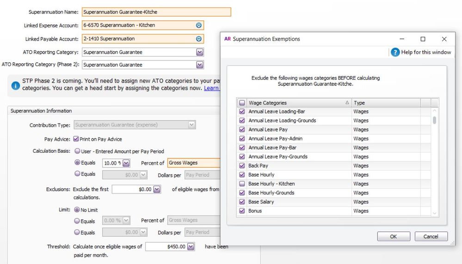Click sort arrow in Wage Categories header
The width and height of the screenshot is (462, 264).
[x=347, y=103]
